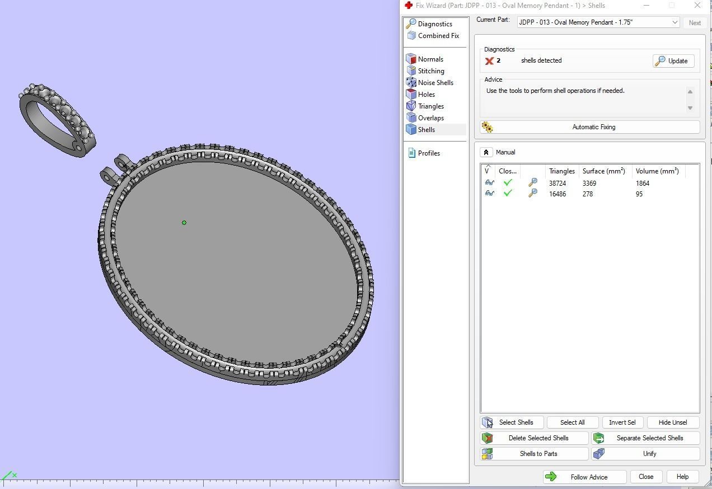Click the Select Shells button

click(512, 422)
